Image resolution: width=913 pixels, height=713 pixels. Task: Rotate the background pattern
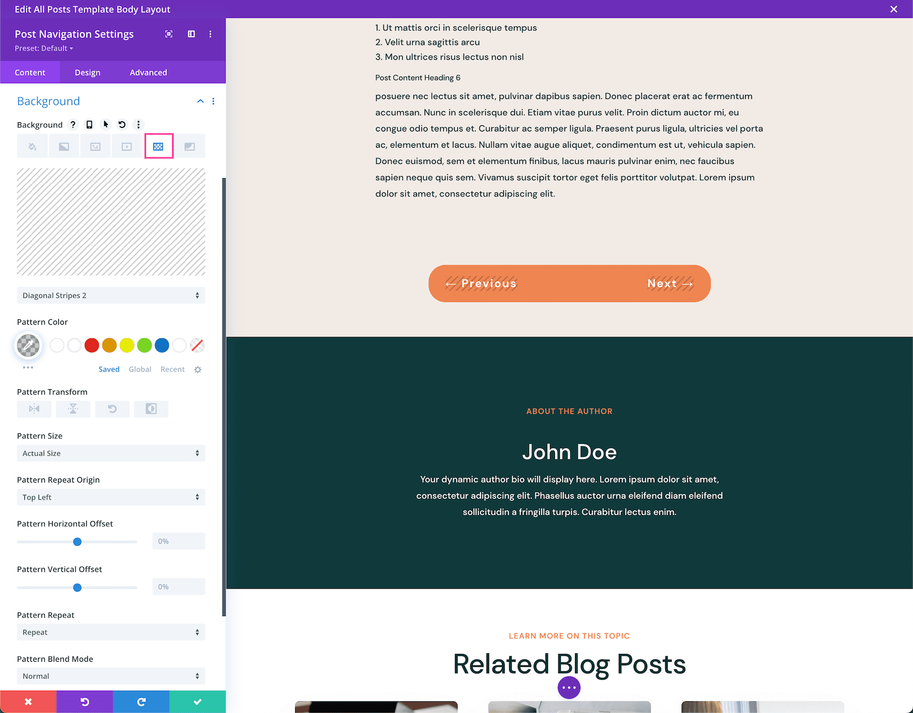coord(112,409)
